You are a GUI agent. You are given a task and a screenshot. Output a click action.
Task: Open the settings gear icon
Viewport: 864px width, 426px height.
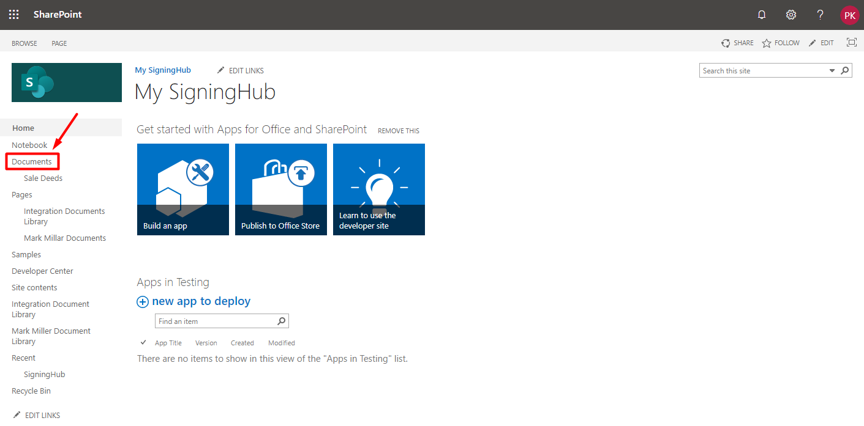coord(791,15)
